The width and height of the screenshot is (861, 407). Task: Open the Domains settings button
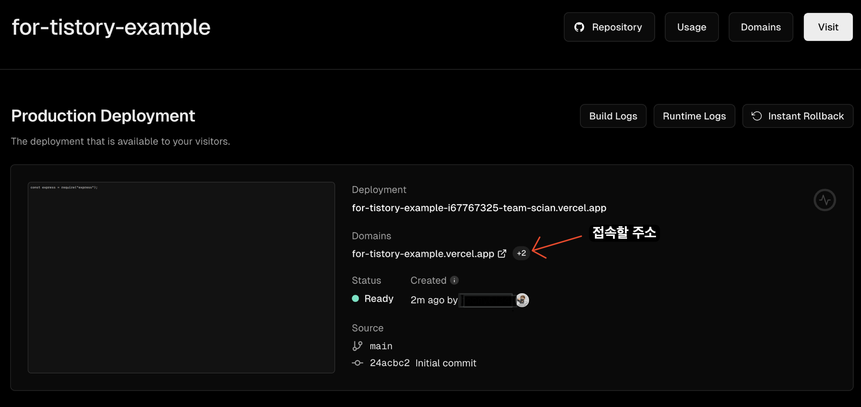[x=760, y=27]
